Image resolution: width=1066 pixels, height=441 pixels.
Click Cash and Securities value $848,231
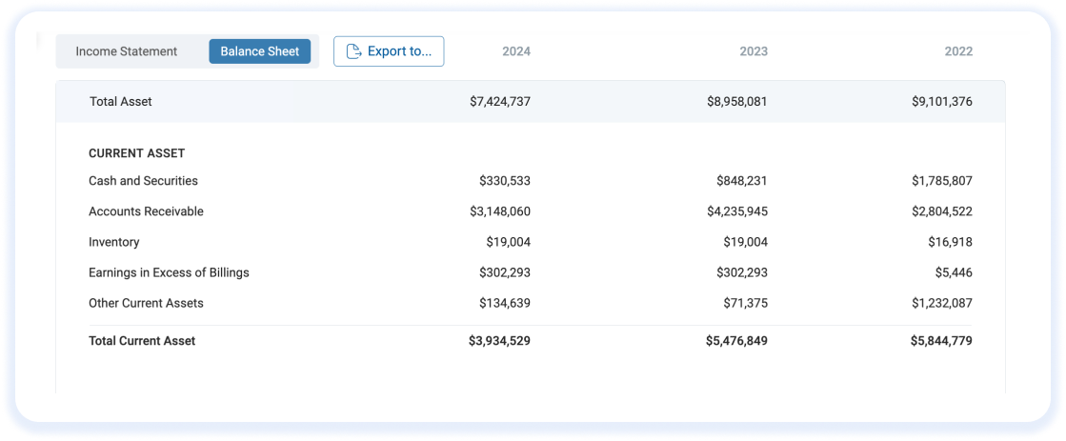click(x=742, y=181)
